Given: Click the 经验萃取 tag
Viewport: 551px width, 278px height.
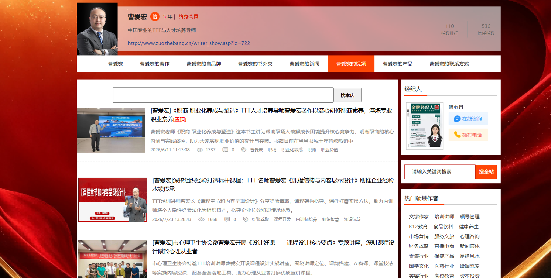Looking at the screenshot, I should [260, 219].
